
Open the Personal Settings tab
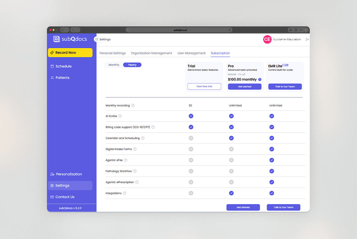coord(112,53)
